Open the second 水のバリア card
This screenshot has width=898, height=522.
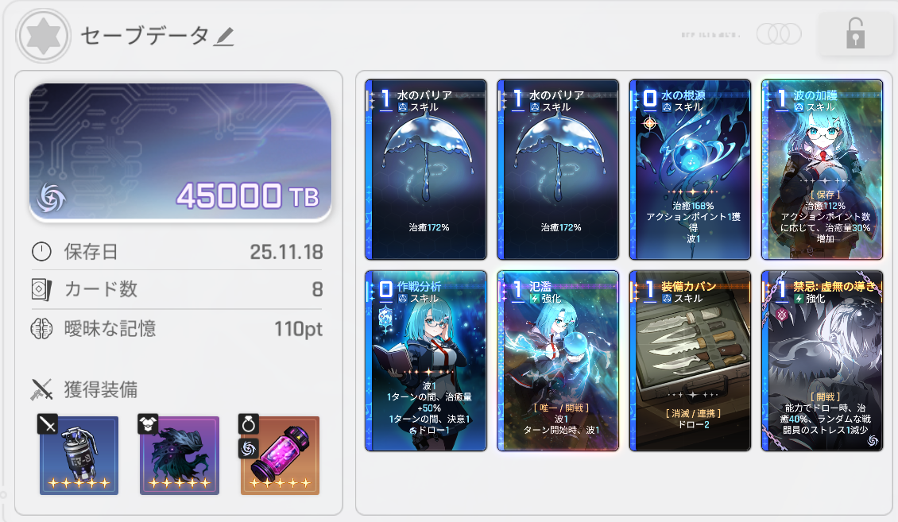(x=559, y=169)
